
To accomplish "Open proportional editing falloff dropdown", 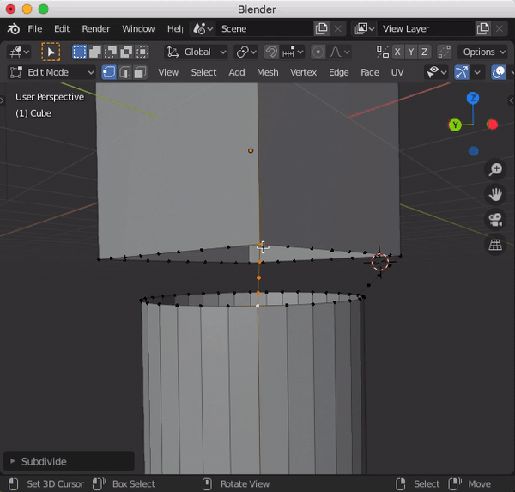I will click(340, 52).
